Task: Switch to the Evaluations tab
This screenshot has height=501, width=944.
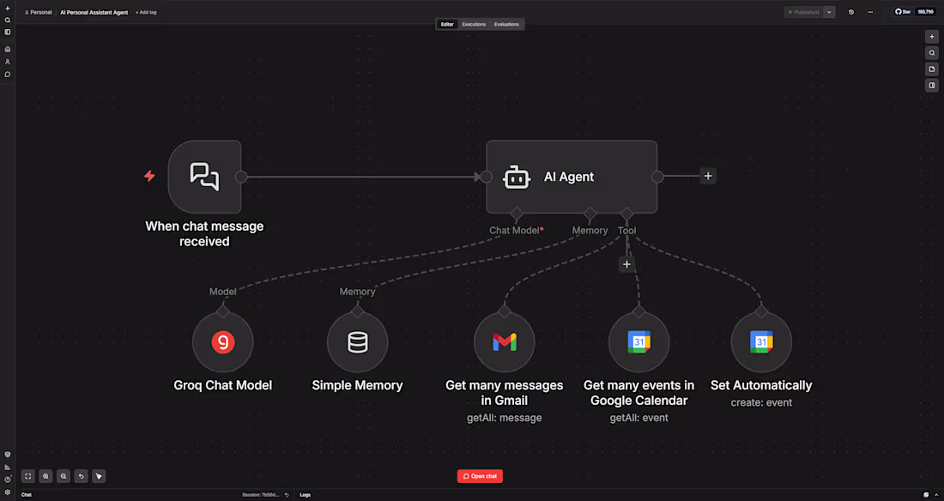Action: (x=507, y=24)
